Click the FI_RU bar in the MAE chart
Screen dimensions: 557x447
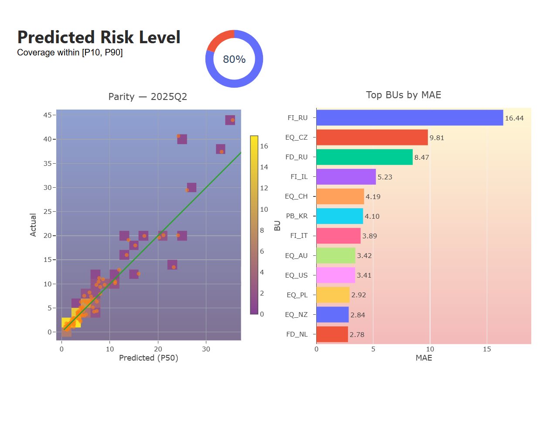409,118
